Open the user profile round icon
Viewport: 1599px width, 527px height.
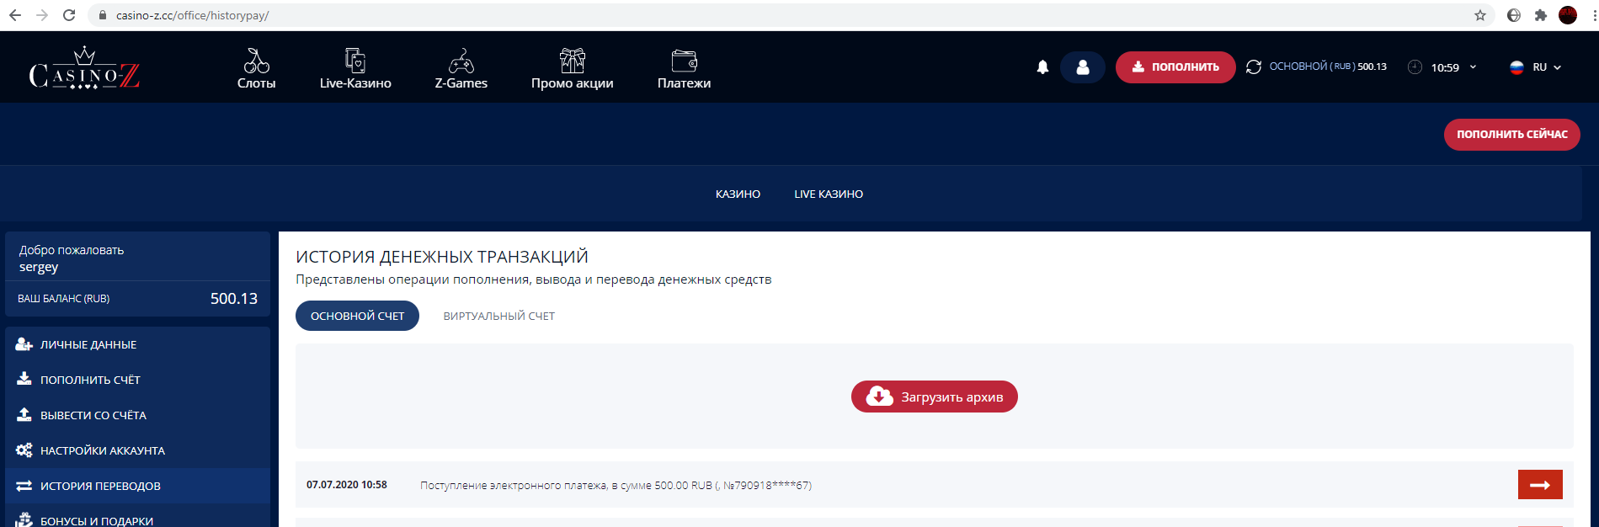(1083, 67)
